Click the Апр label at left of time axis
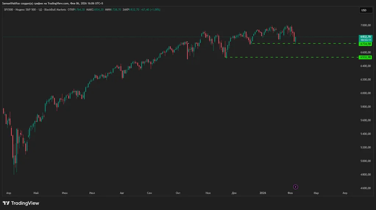376x210 pixels. (8, 193)
